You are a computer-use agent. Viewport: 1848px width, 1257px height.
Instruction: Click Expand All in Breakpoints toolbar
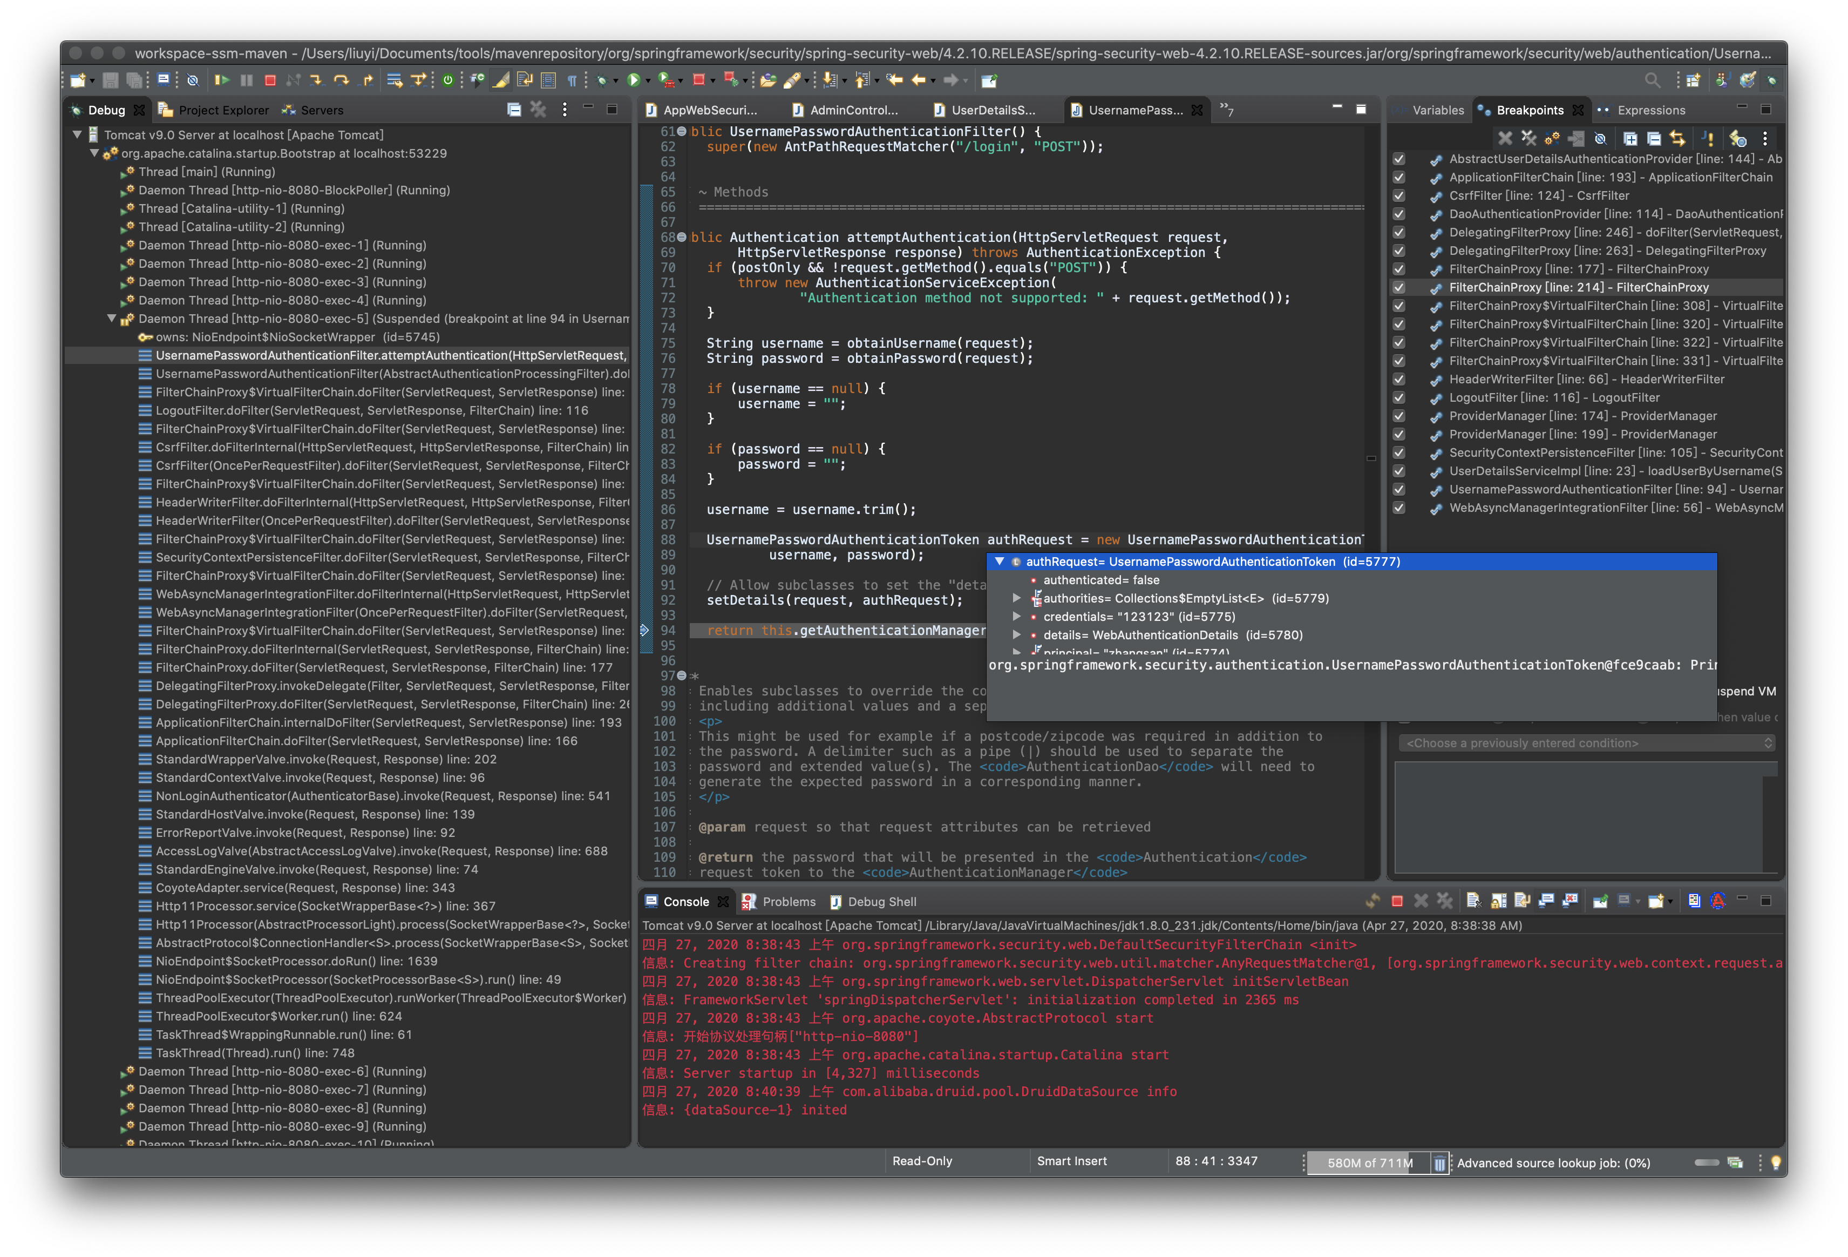point(1630,138)
